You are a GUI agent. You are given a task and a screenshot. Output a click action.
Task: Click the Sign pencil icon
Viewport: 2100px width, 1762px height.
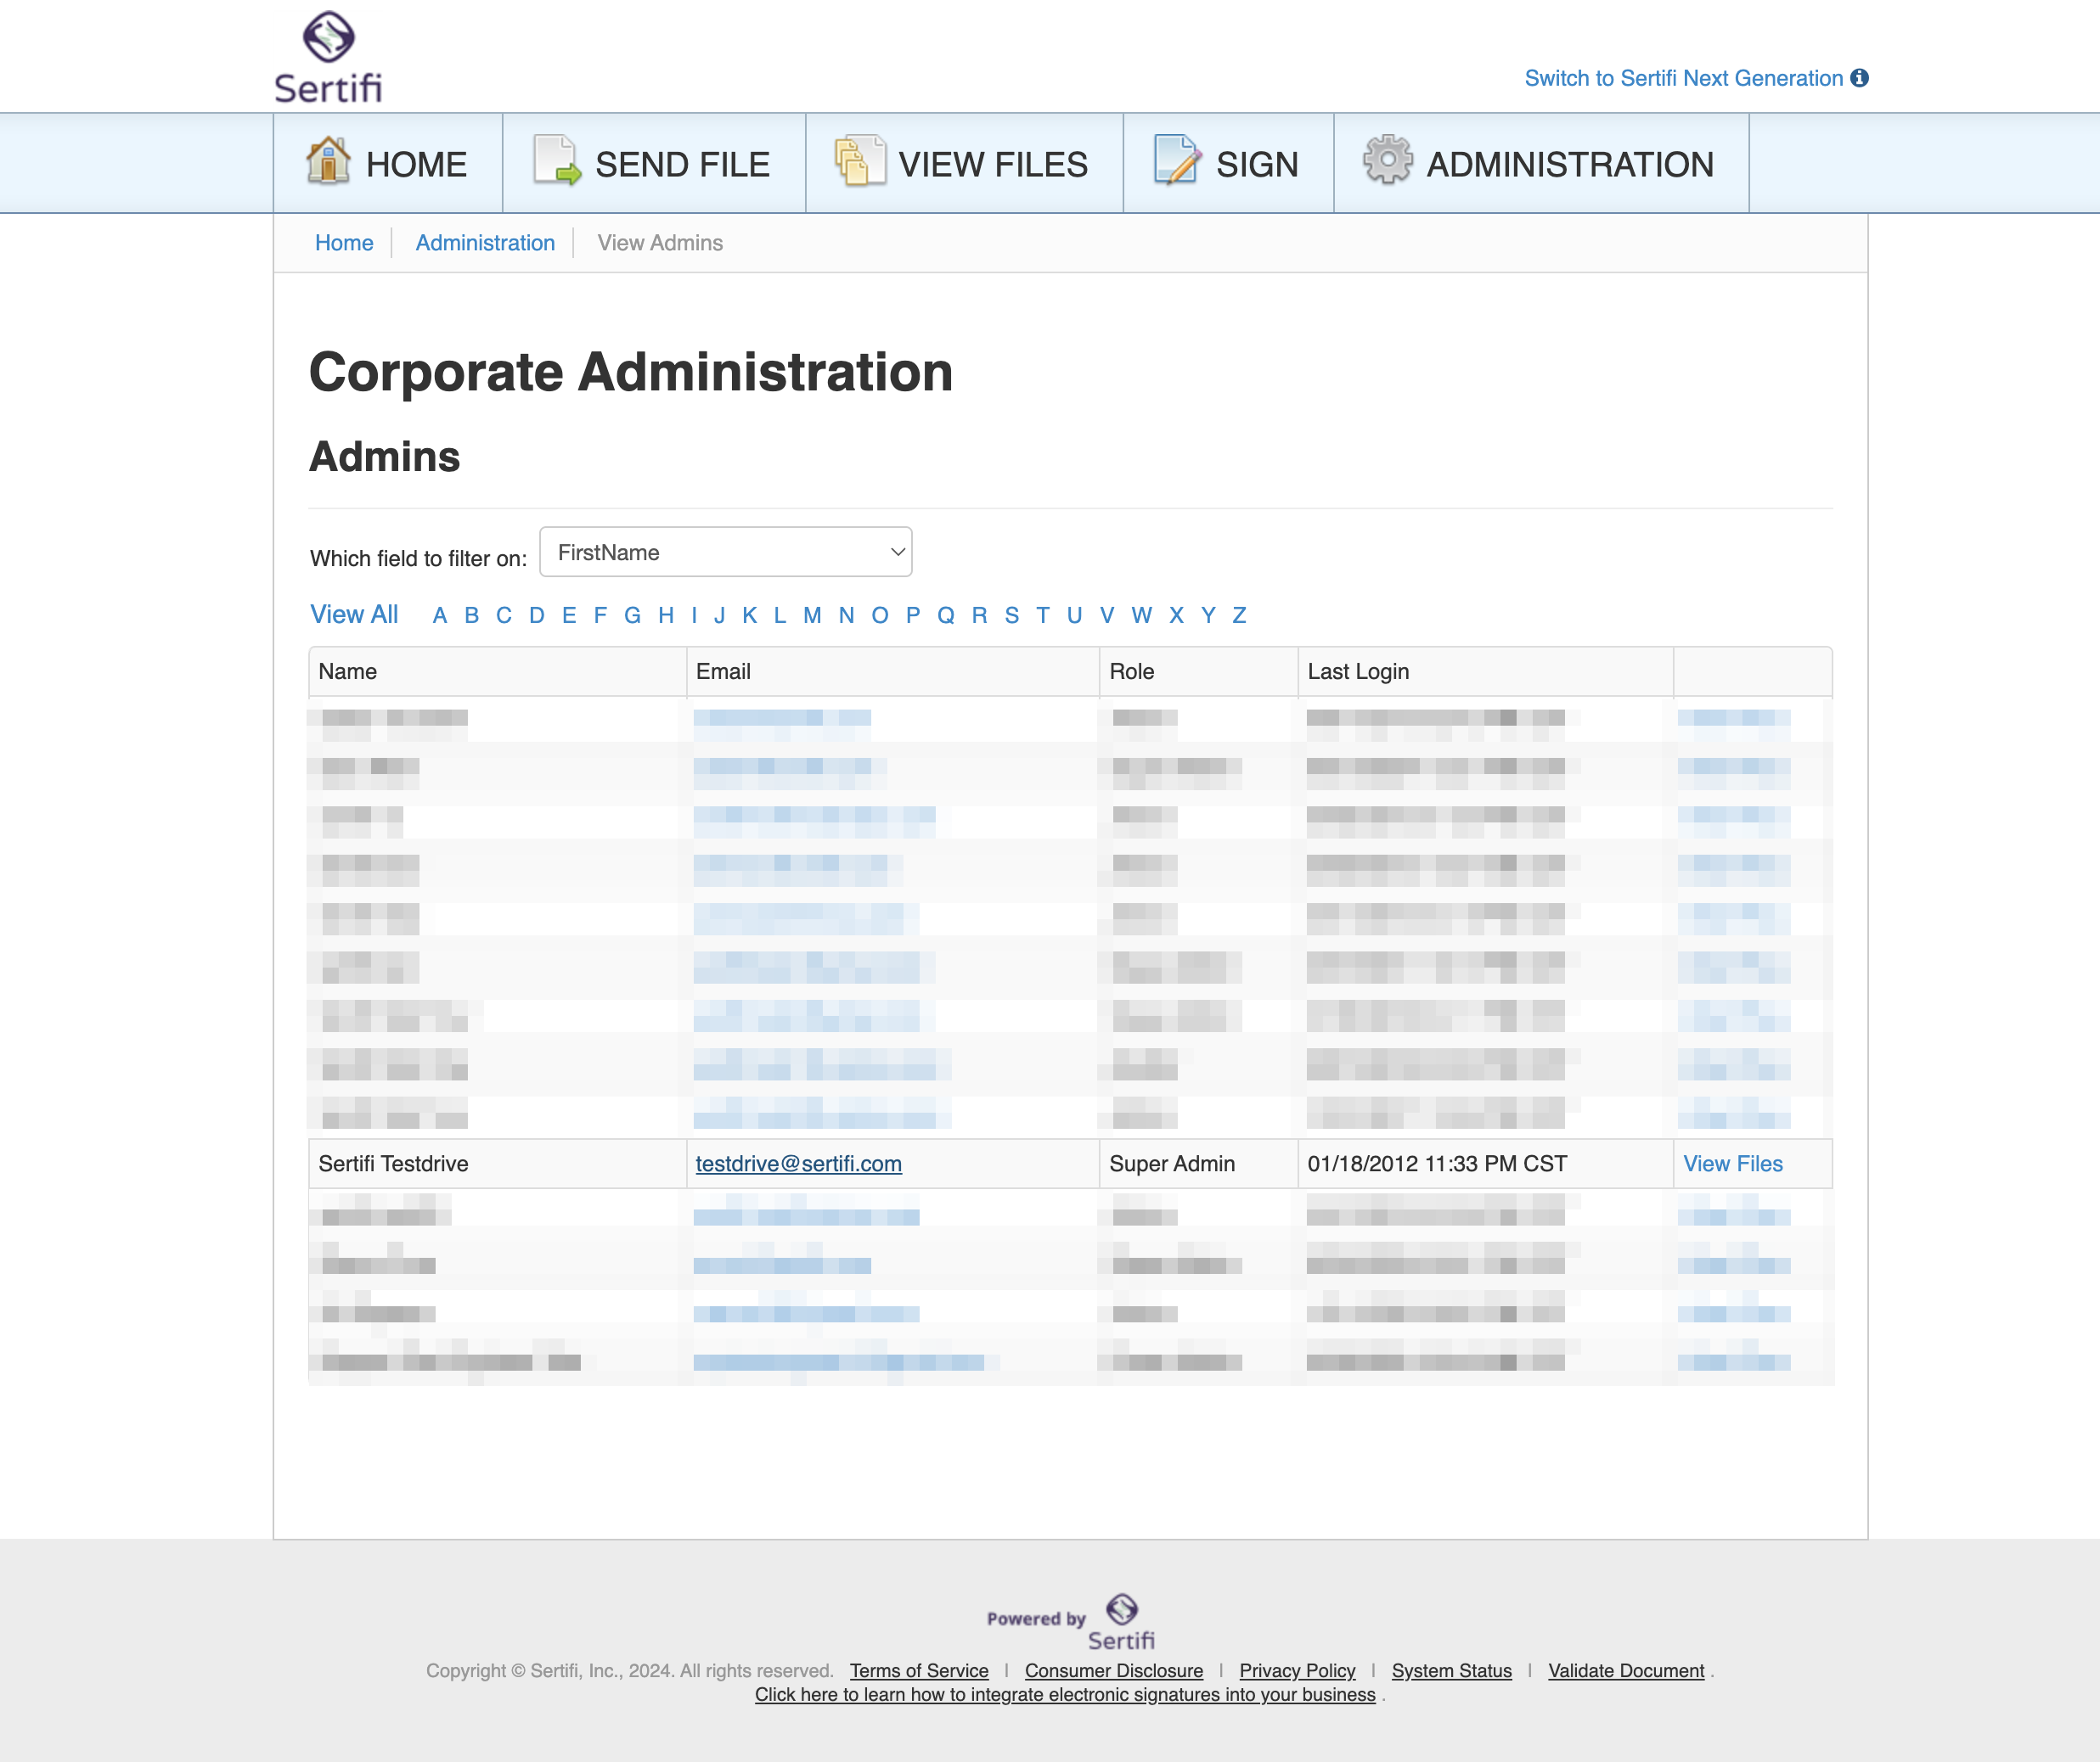(1178, 160)
